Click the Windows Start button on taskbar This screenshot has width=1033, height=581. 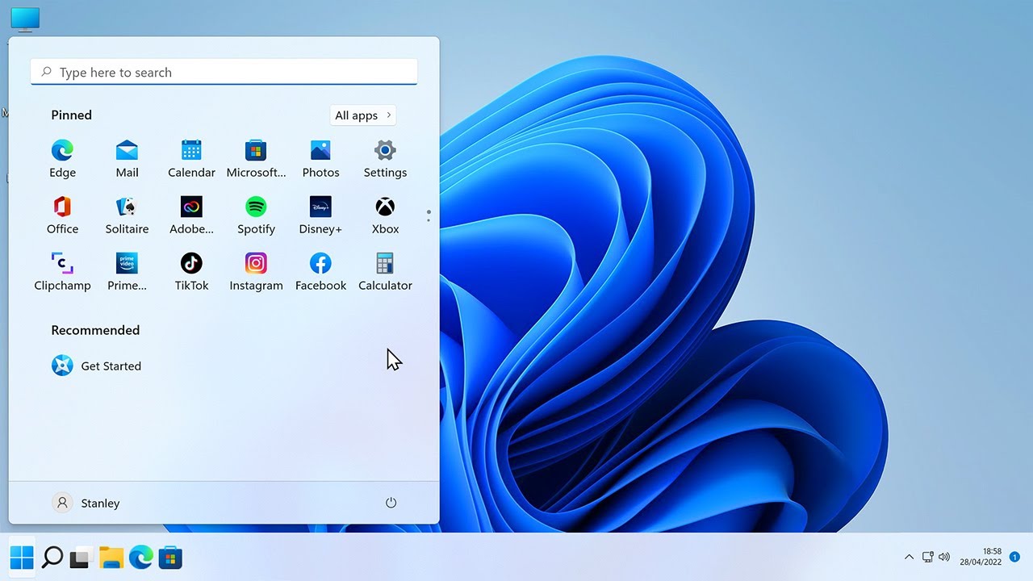22,557
